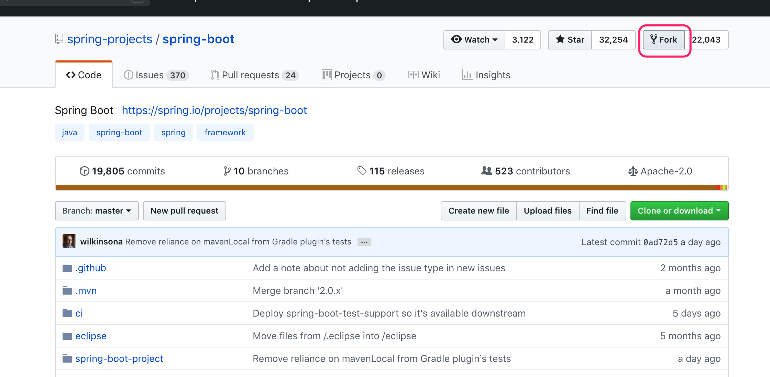
Task: Open latest commit hash 0ad72d5
Action: click(x=660, y=242)
